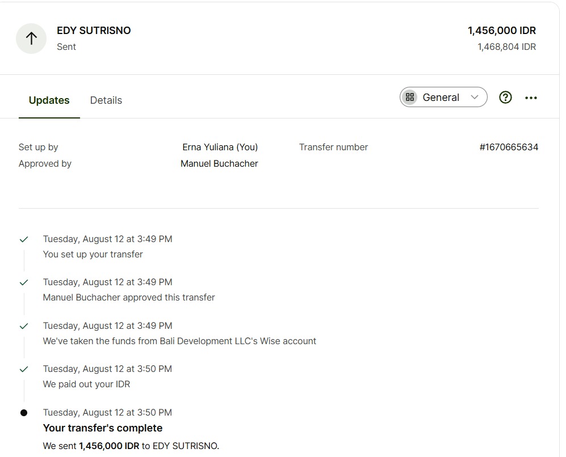Click Erna Yuliana (You) in Set up by
Screen dimensions: 566x457
(x=220, y=147)
